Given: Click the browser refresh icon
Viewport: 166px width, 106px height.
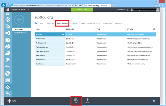Looking at the screenshot, I should [x=82, y=5].
